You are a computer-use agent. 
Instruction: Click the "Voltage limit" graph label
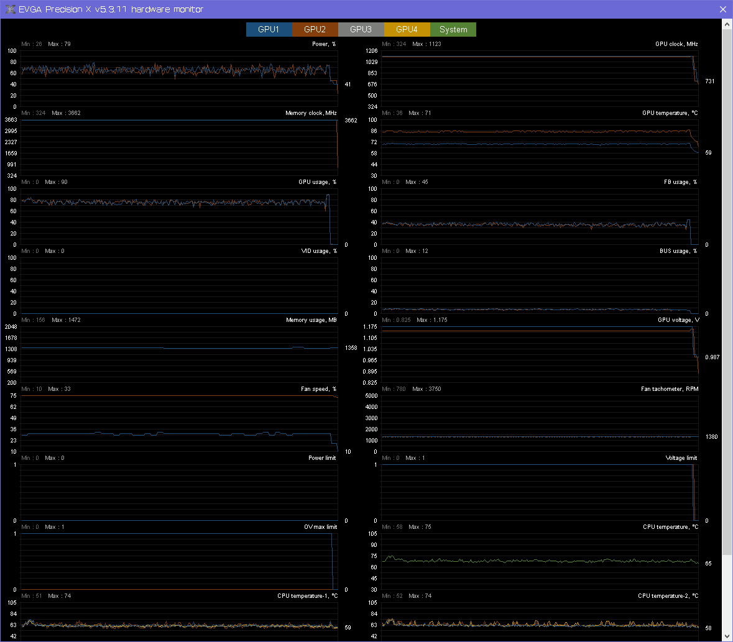pos(681,458)
